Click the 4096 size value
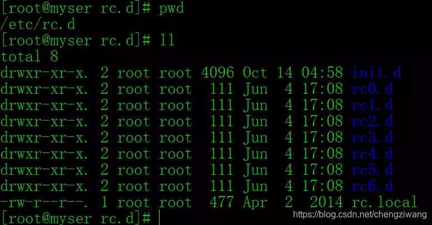 tap(217, 73)
